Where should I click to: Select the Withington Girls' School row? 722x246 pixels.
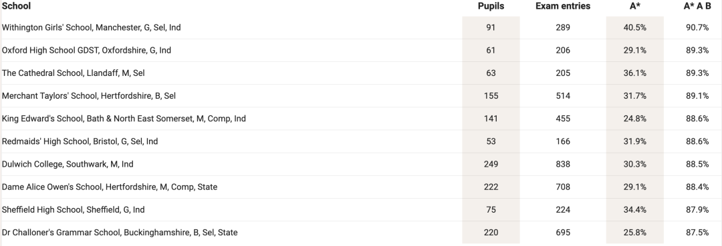(x=361, y=27)
